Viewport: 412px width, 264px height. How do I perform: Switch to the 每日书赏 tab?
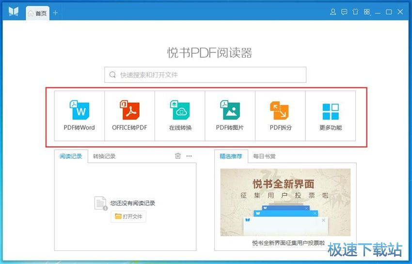264,156
